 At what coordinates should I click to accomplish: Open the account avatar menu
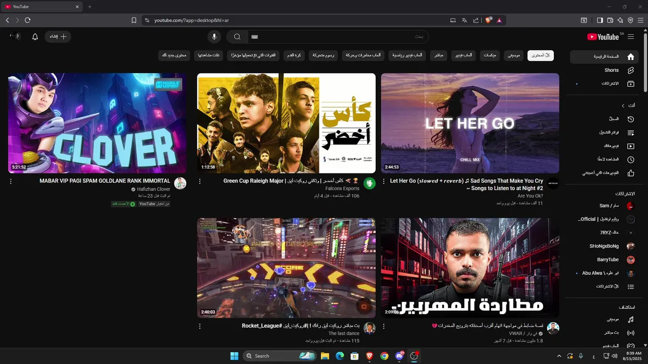click(x=16, y=36)
